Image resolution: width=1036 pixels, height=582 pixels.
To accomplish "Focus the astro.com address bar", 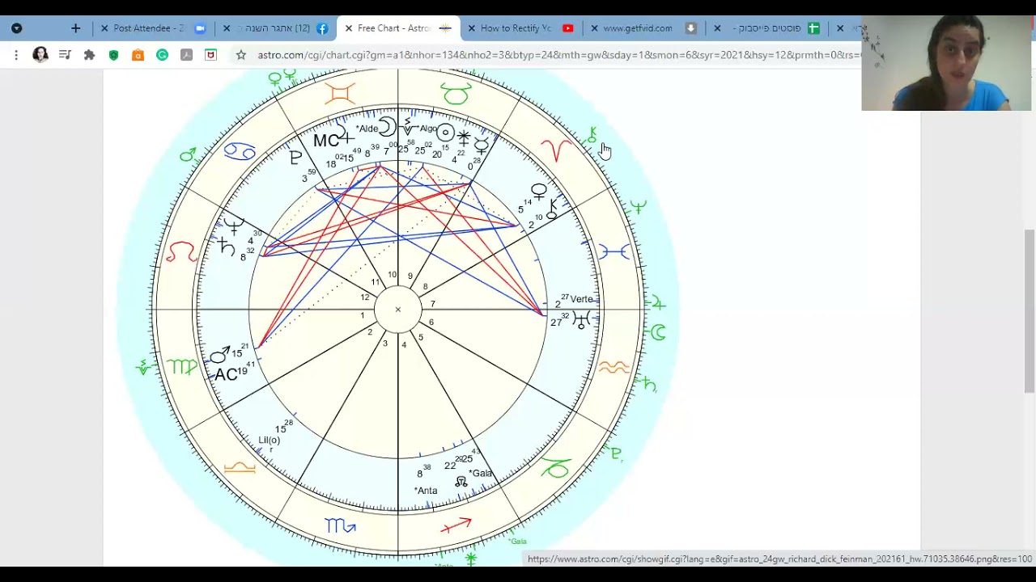I will tap(558, 55).
